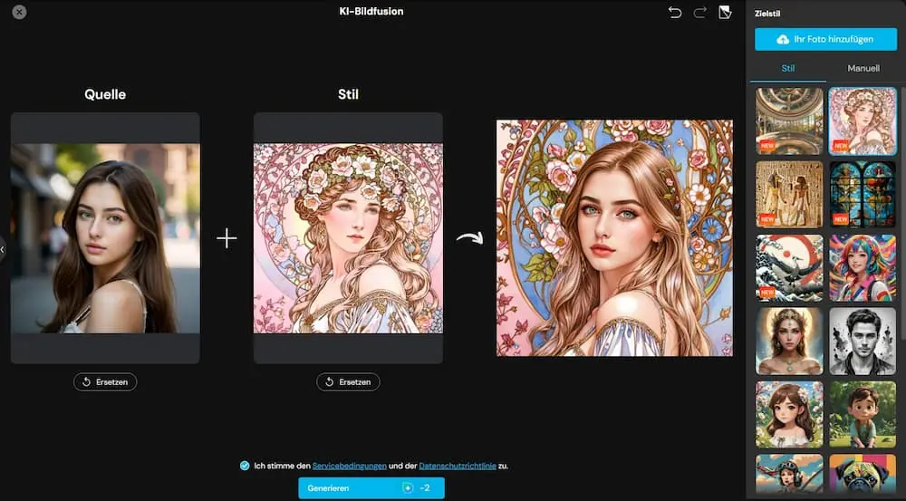Select the golden goddess portrait style
Image resolution: width=906 pixels, height=501 pixels.
(x=789, y=341)
